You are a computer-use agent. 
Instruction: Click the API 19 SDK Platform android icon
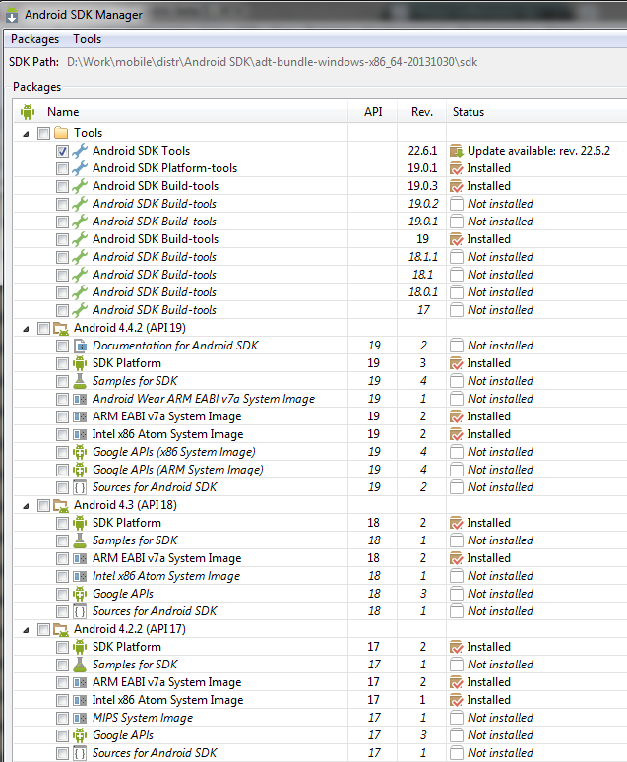[80, 363]
